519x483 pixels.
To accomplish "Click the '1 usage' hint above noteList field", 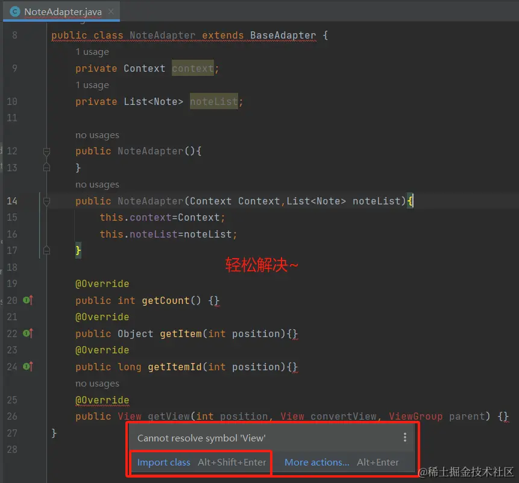I will [x=92, y=85].
